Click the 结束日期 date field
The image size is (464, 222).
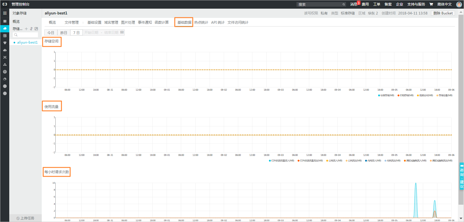click(x=111, y=33)
